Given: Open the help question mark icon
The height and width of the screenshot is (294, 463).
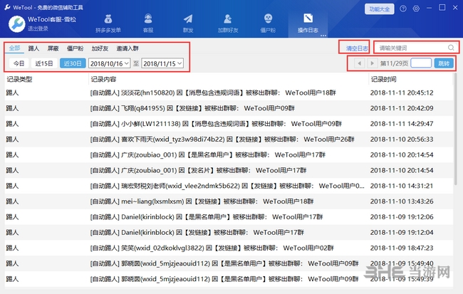Looking at the screenshot, I should (x=403, y=9).
